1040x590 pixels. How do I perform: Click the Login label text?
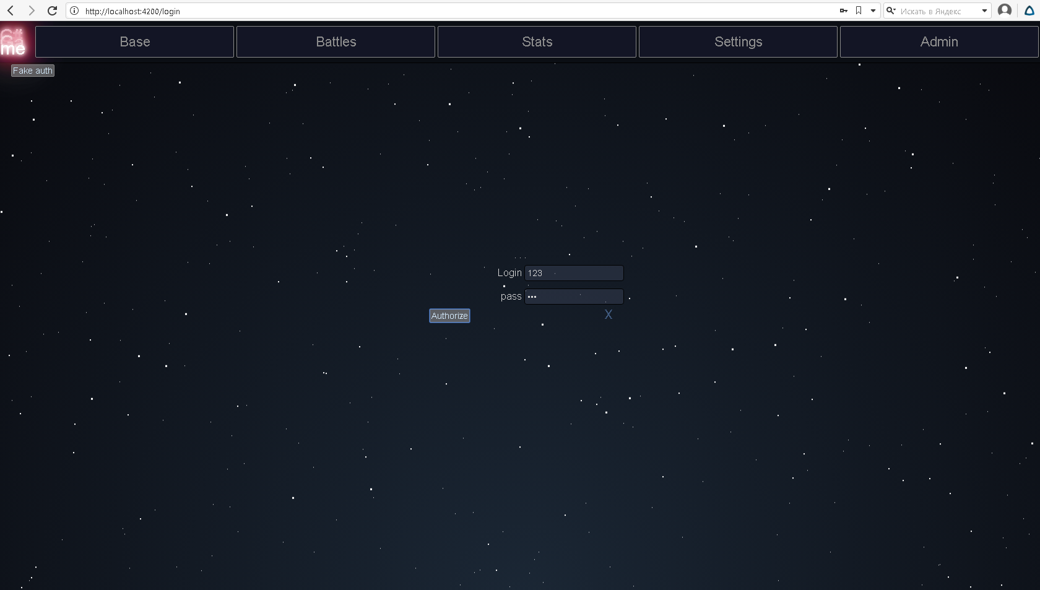coord(509,273)
